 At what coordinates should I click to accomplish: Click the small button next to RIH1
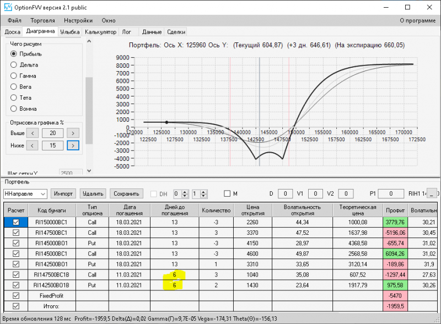click(x=433, y=194)
